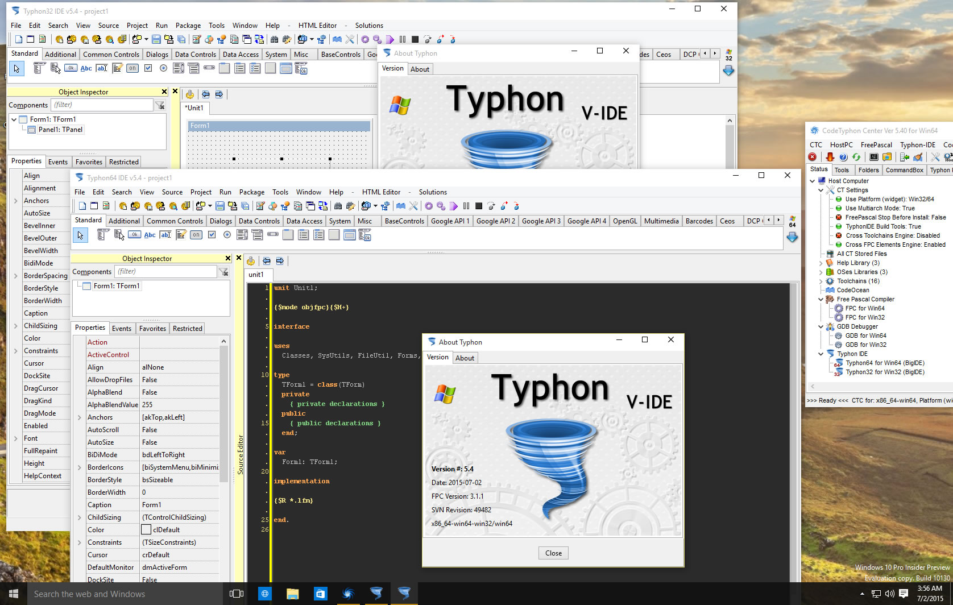This screenshot has height=605, width=953.
Task: Switch to About tab in front About Typhon dialog
Action: click(x=465, y=358)
